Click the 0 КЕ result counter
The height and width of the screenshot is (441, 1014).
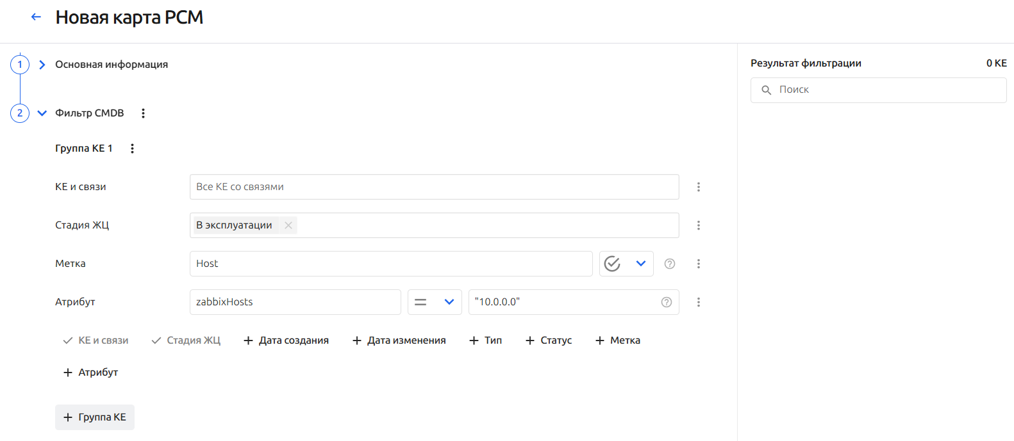(x=997, y=63)
